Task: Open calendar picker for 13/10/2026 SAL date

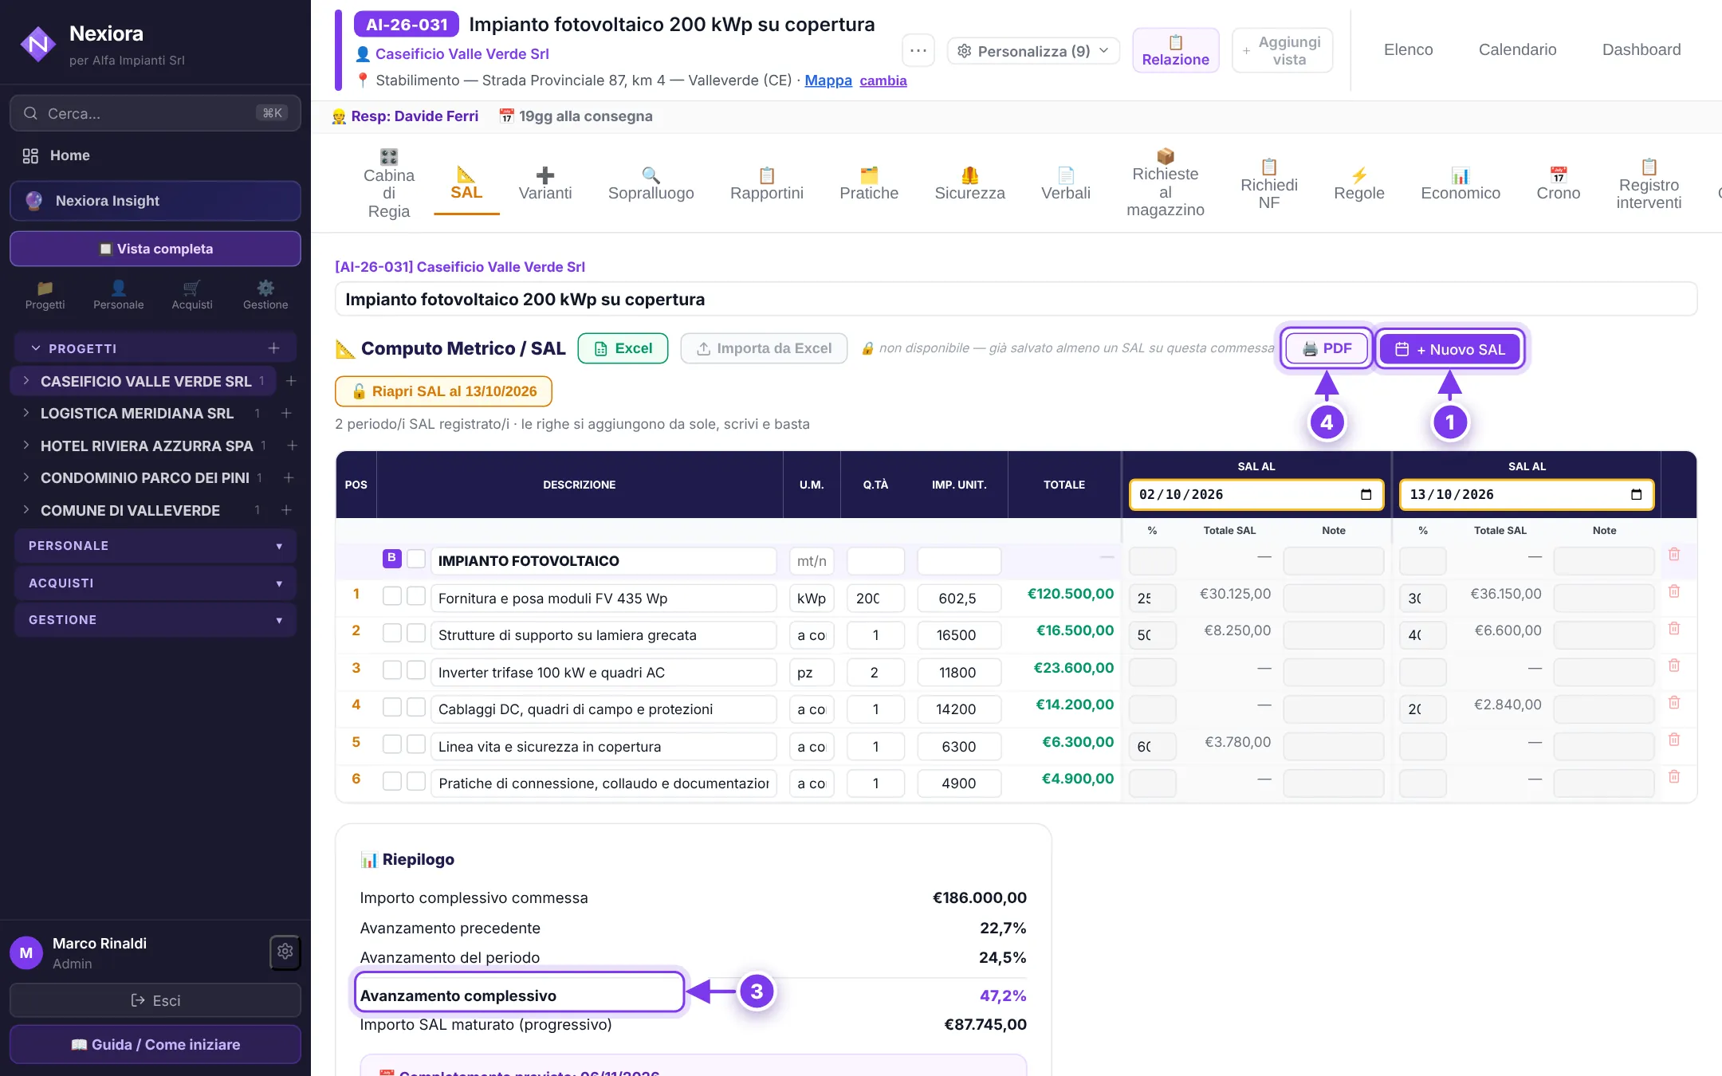Action: coord(1637,494)
